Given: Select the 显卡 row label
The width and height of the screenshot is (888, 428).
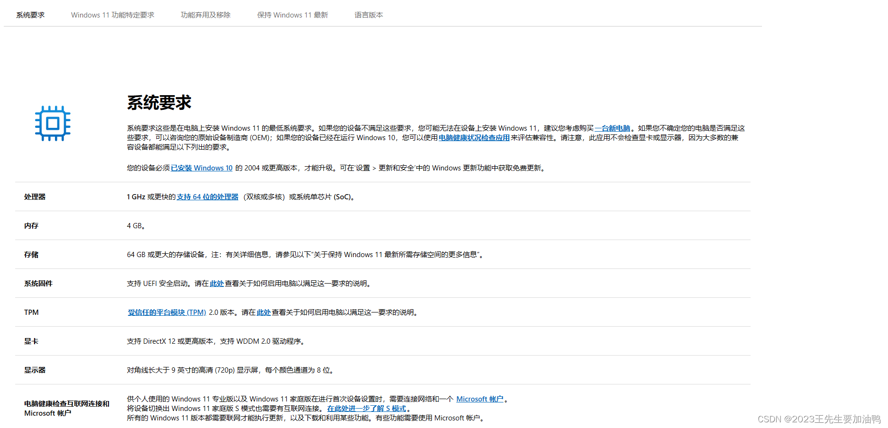Looking at the screenshot, I should coord(31,341).
